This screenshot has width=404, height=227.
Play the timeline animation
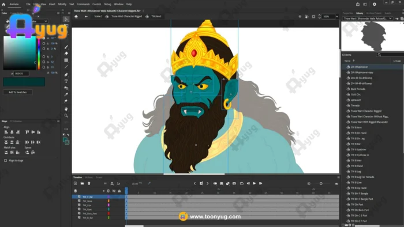(255, 183)
